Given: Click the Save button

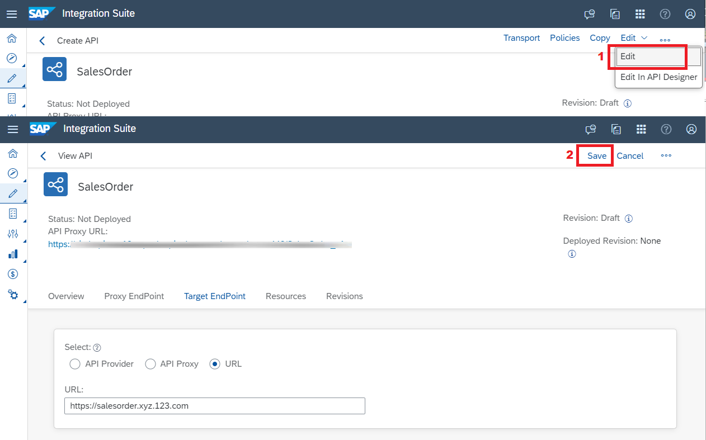Looking at the screenshot, I should 597,156.
